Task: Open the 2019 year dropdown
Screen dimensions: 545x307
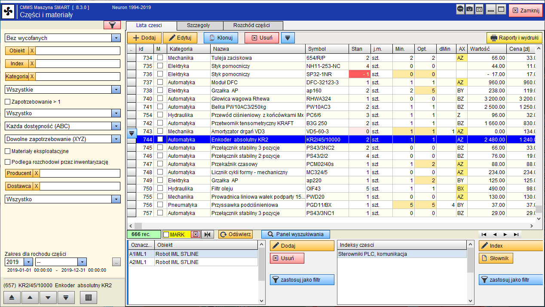Action: [x=28, y=262]
